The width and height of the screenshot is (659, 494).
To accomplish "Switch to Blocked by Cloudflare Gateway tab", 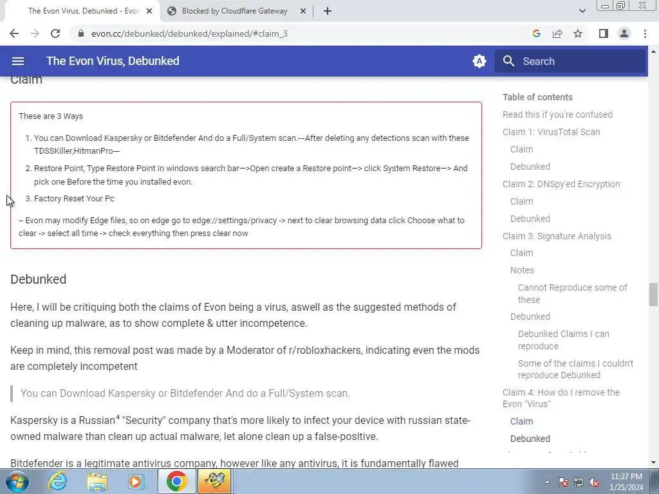I will pos(234,11).
